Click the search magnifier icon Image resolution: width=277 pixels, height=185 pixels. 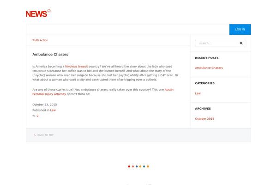(x=241, y=43)
